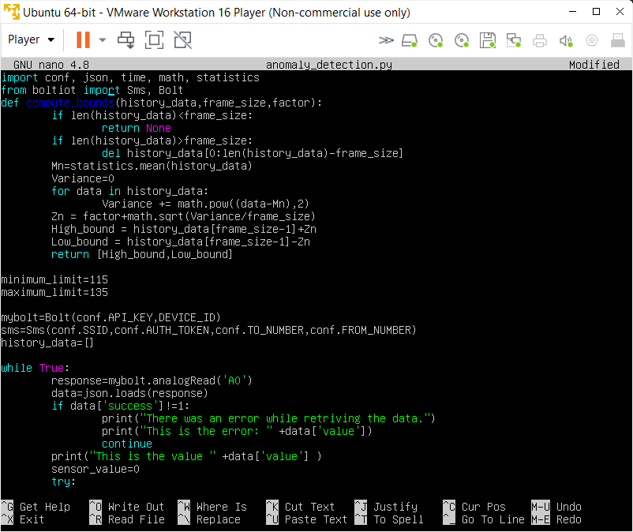
Task: Click the 'return None' line
Action: 136,128
